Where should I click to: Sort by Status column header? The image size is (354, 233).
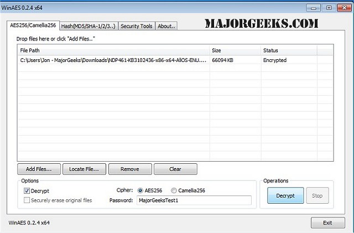tap(289, 50)
